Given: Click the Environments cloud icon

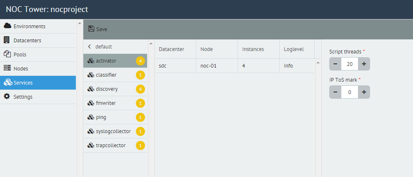Looking at the screenshot, I should (8, 26).
